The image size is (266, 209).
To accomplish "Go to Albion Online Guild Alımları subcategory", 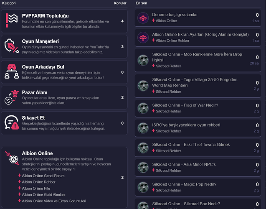I will (43, 195).
